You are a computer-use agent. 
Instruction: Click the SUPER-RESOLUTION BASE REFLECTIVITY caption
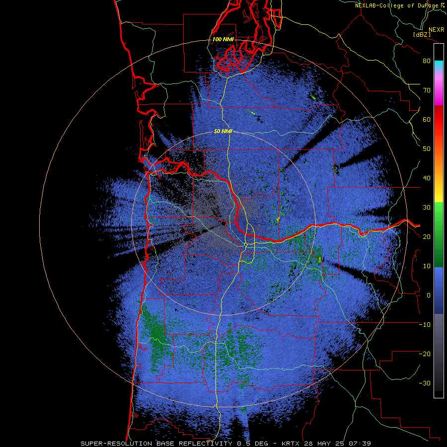pos(156,444)
